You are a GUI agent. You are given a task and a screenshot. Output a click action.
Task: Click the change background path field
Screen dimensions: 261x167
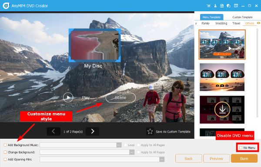point(84,152)
